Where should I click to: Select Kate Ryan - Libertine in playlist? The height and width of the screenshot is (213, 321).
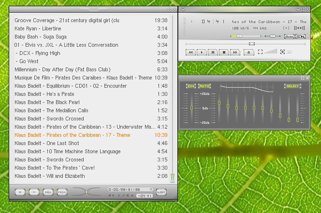coord(91,28)
